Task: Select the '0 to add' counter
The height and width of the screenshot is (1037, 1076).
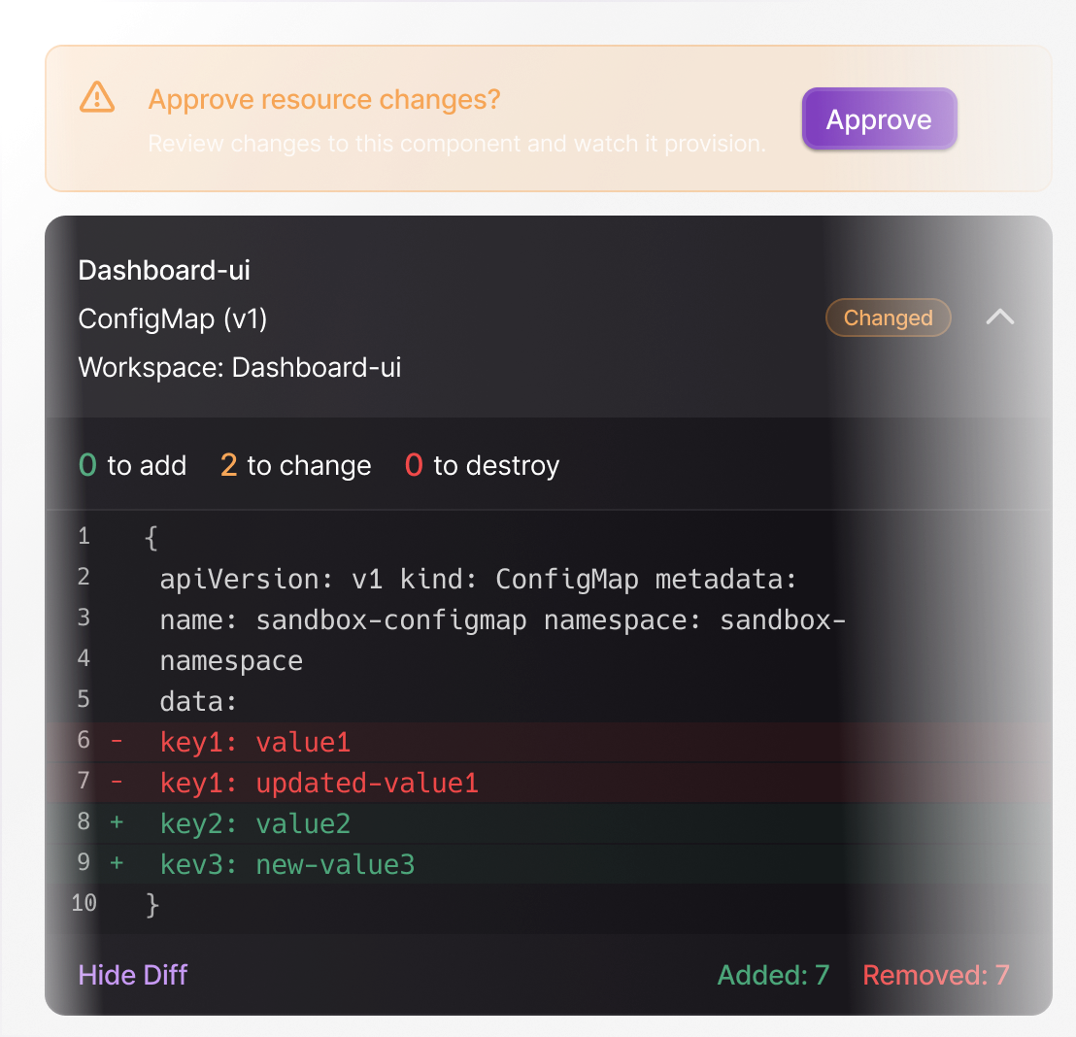Action: point(132,465)
